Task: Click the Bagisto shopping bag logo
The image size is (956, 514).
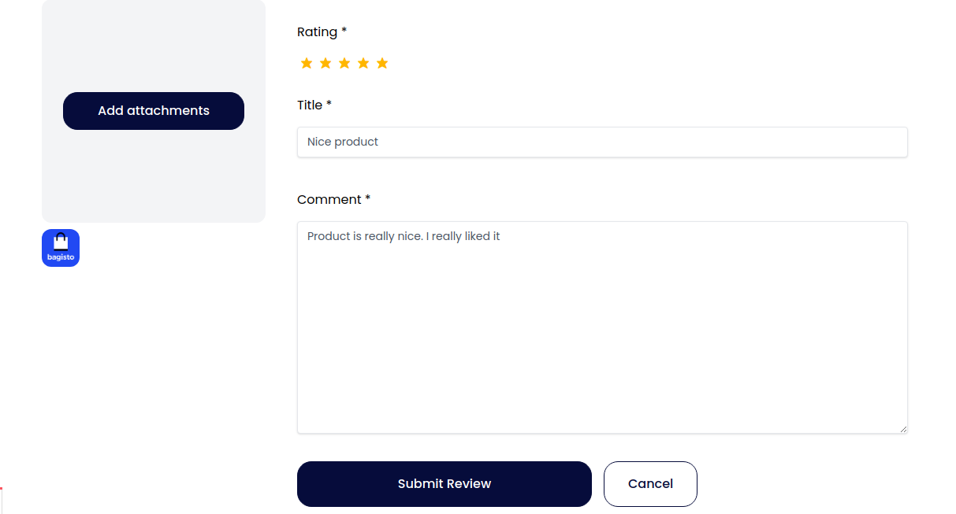Action: [60, 247]
